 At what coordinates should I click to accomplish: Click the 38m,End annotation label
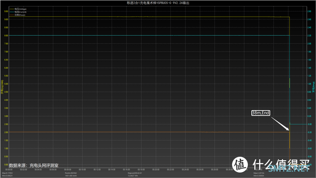(261, 113)
